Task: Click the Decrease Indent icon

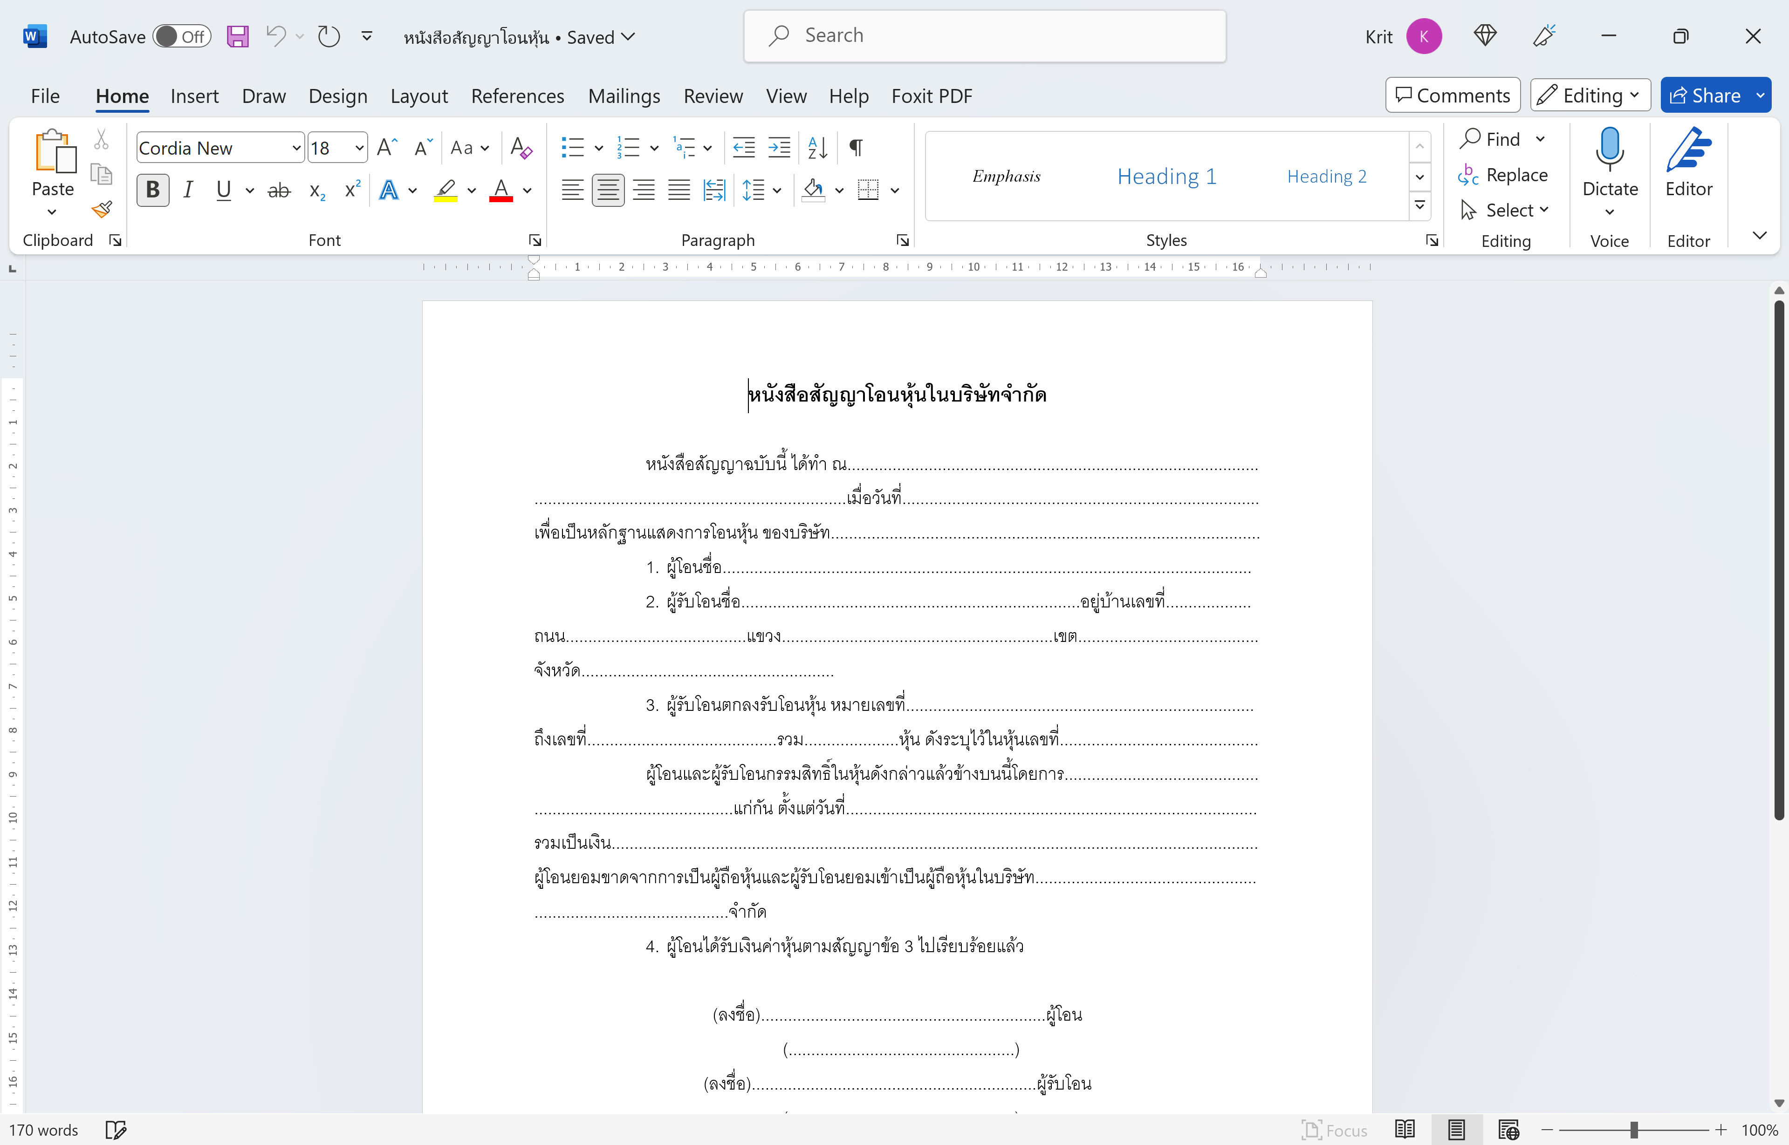Action: point(744,147)
